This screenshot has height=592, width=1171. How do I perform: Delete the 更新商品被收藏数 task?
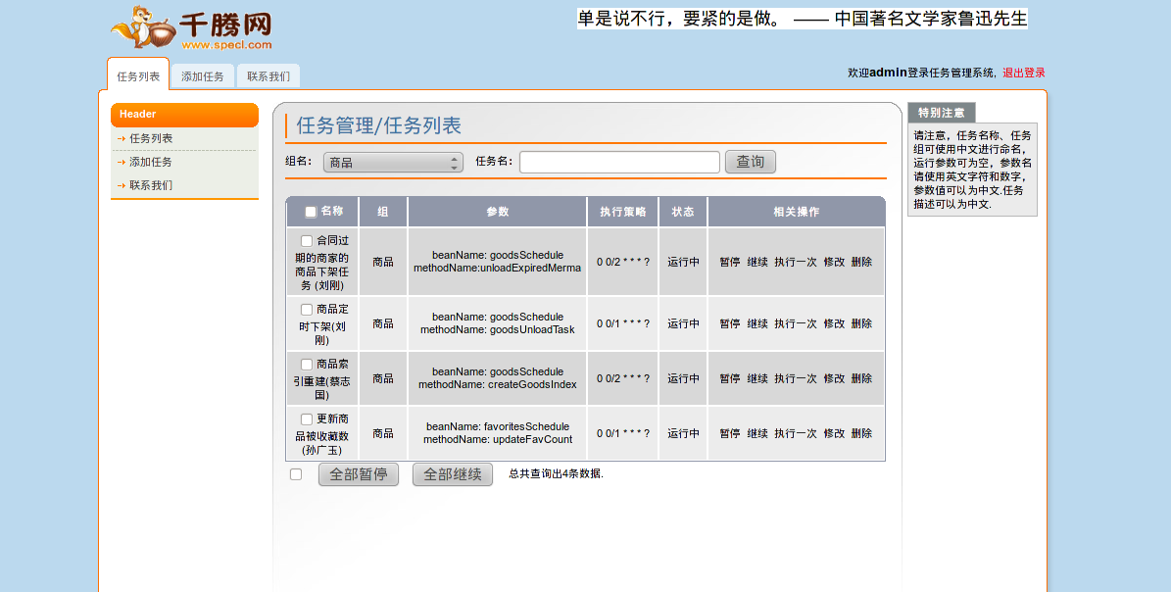pyautogui.click(x=861, y=433)
